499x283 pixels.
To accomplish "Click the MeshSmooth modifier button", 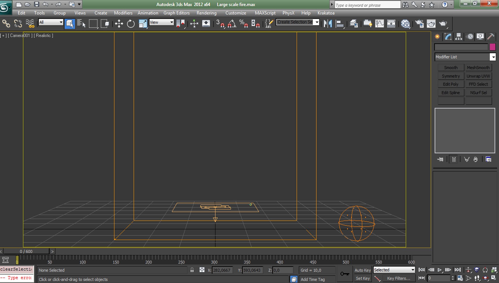I will pos(478,68).
